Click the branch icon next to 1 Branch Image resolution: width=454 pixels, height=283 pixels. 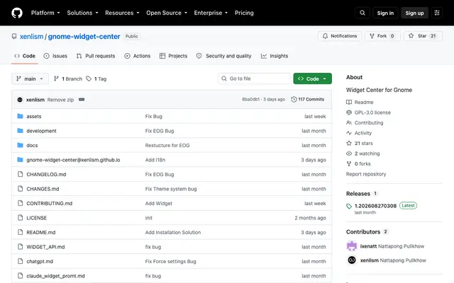click(x=56, y=79)
